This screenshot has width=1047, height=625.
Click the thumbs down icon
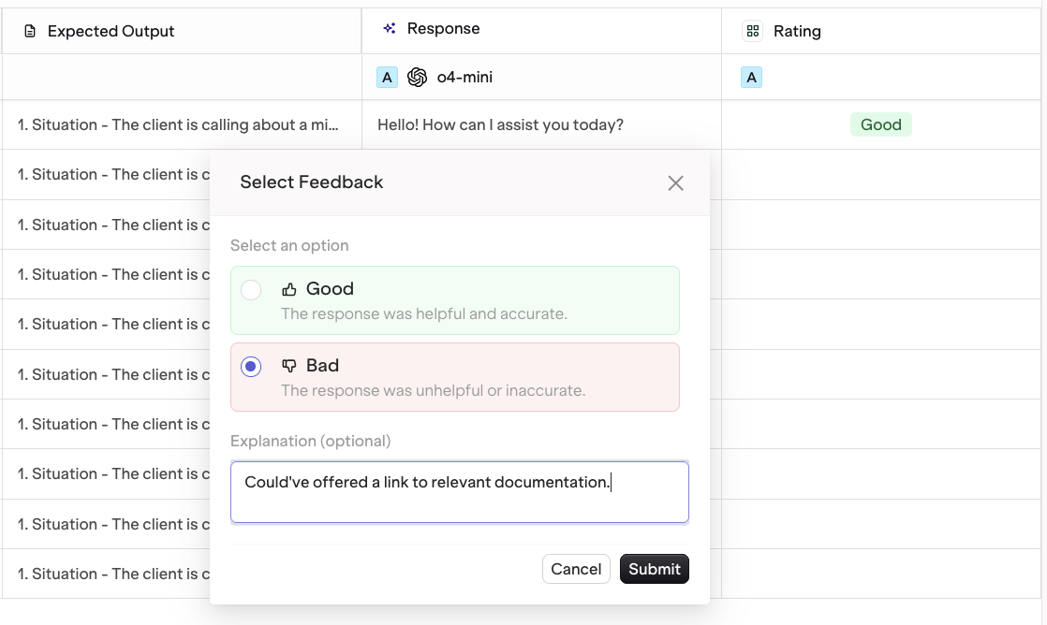click(289, 366)
